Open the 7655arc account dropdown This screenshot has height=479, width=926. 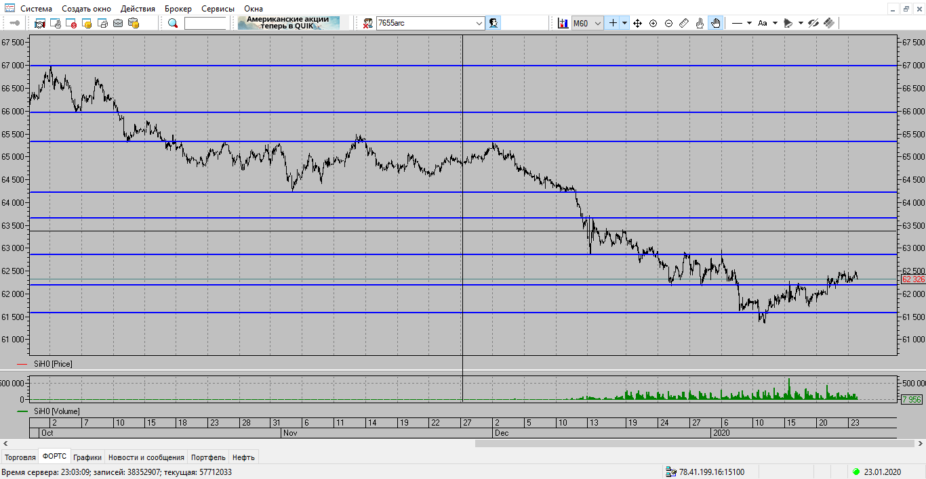[x=479, y=23]
